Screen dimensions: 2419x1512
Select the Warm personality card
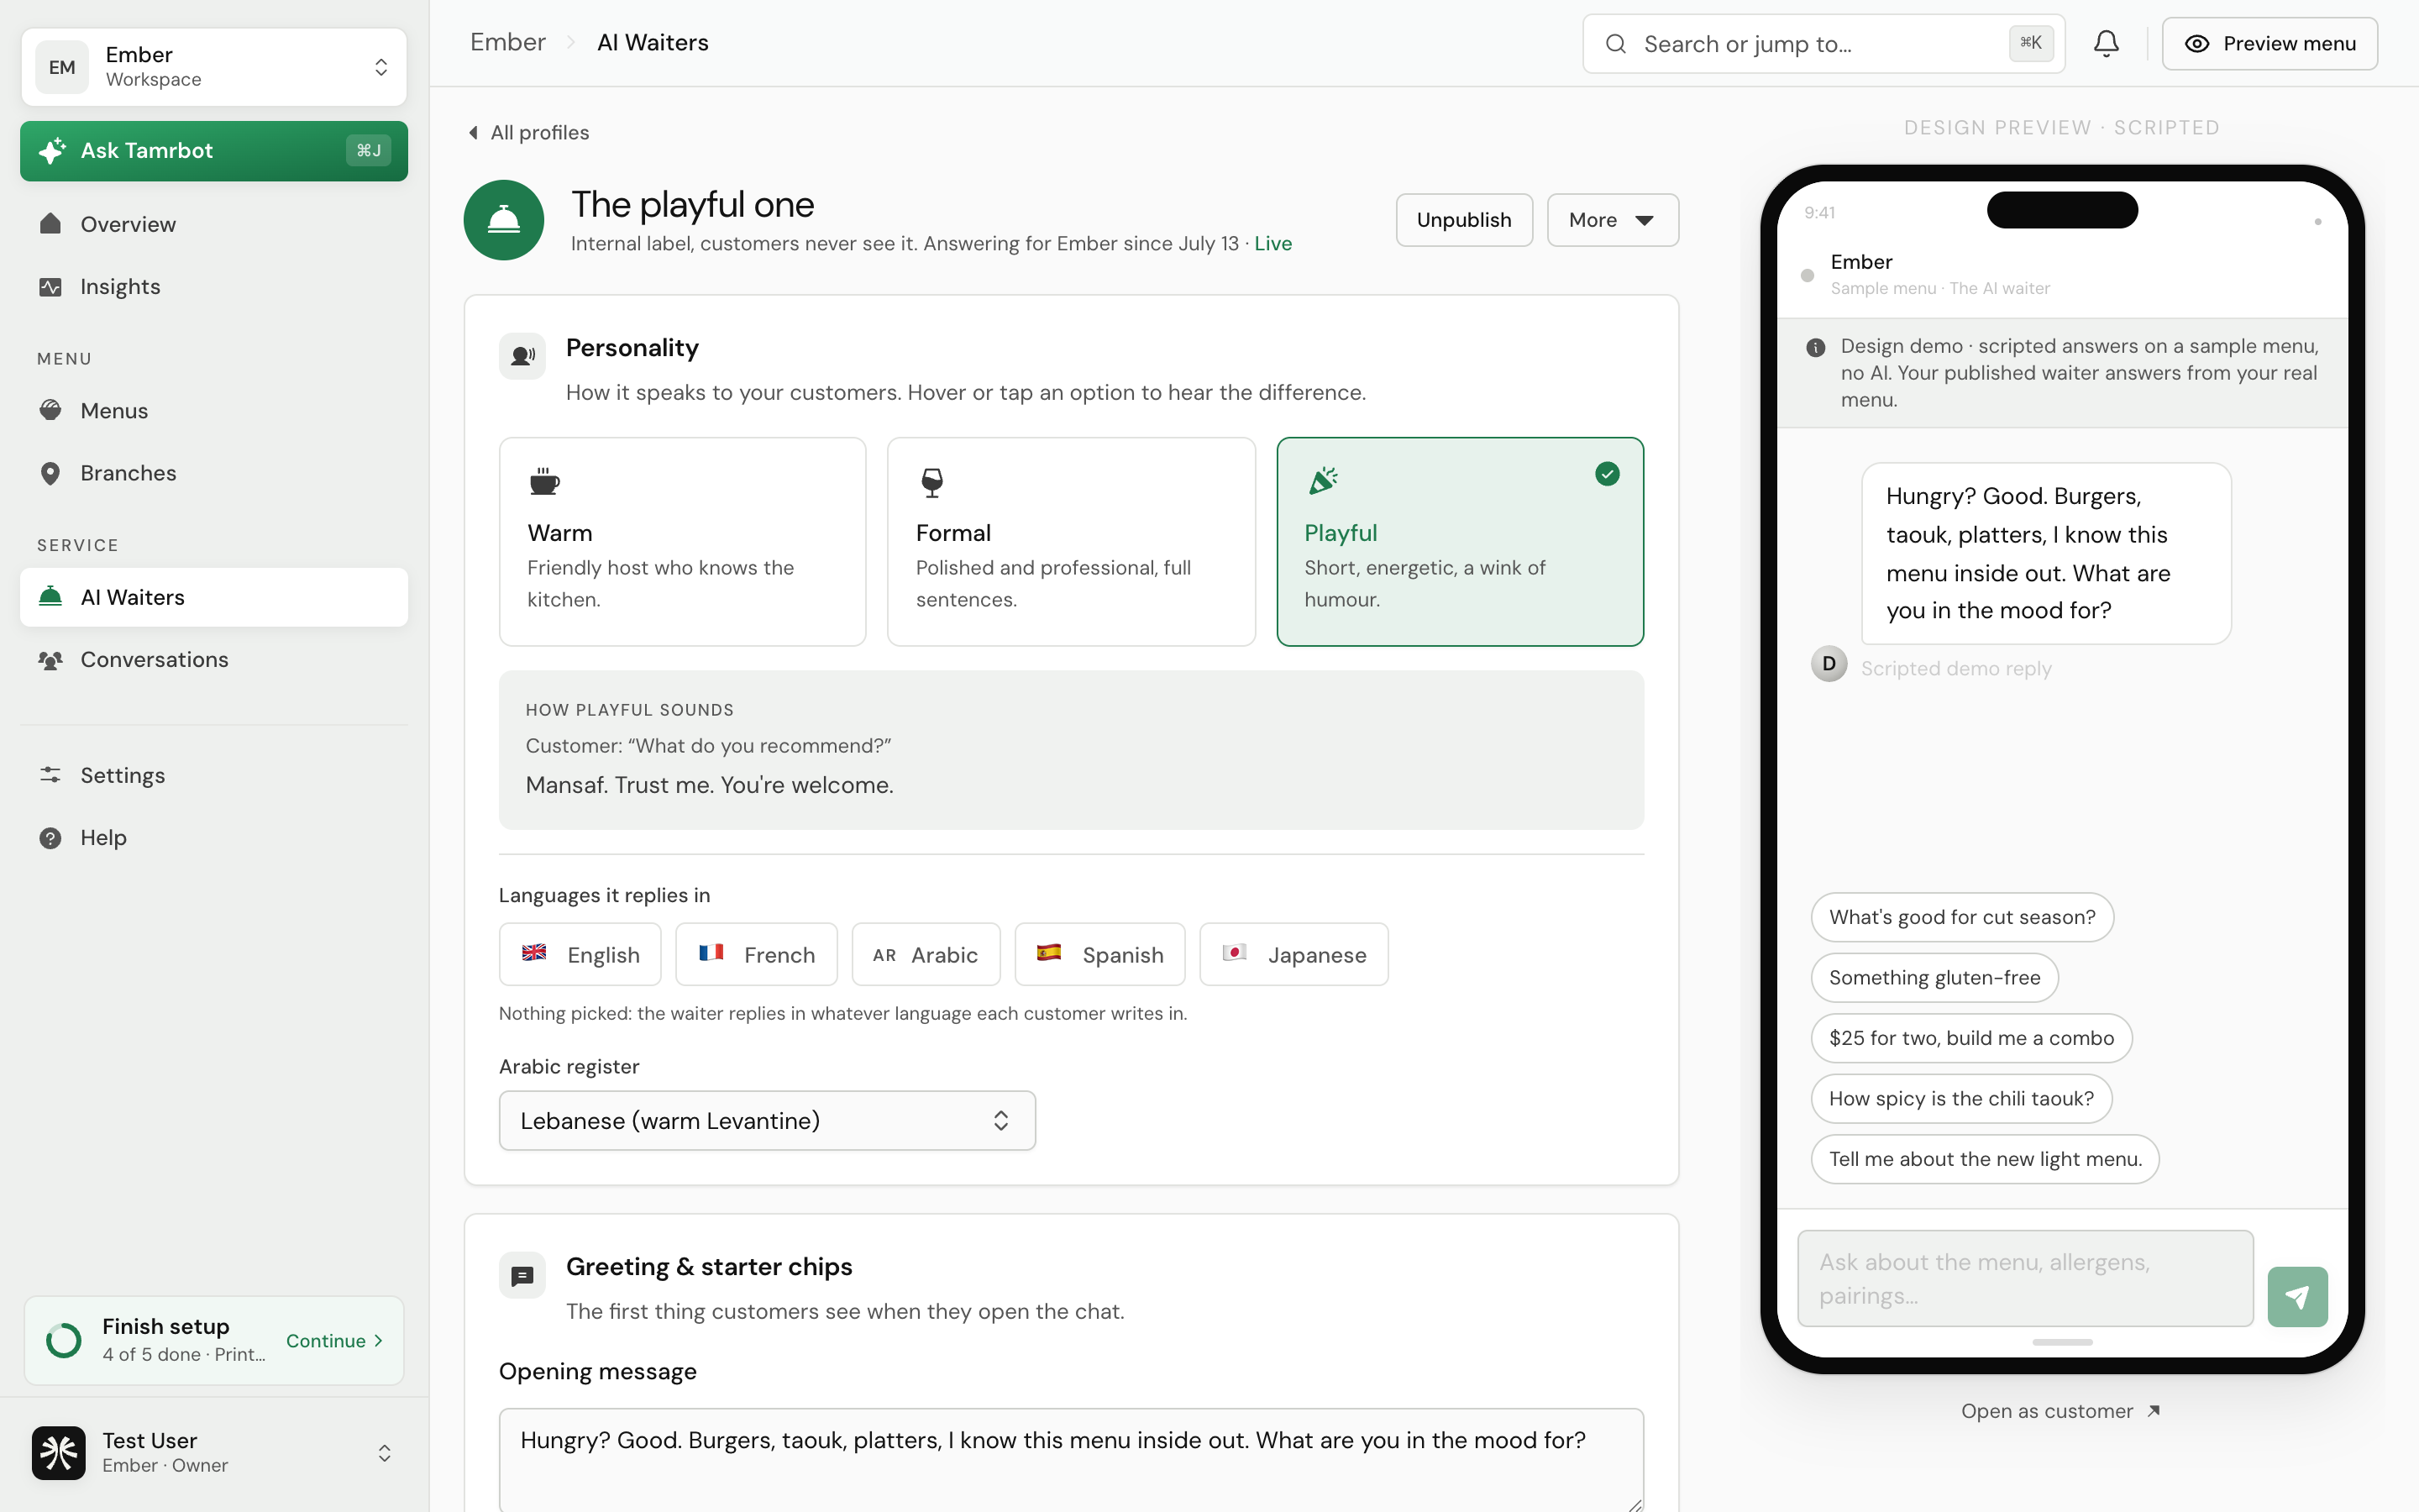coord(683,542)
